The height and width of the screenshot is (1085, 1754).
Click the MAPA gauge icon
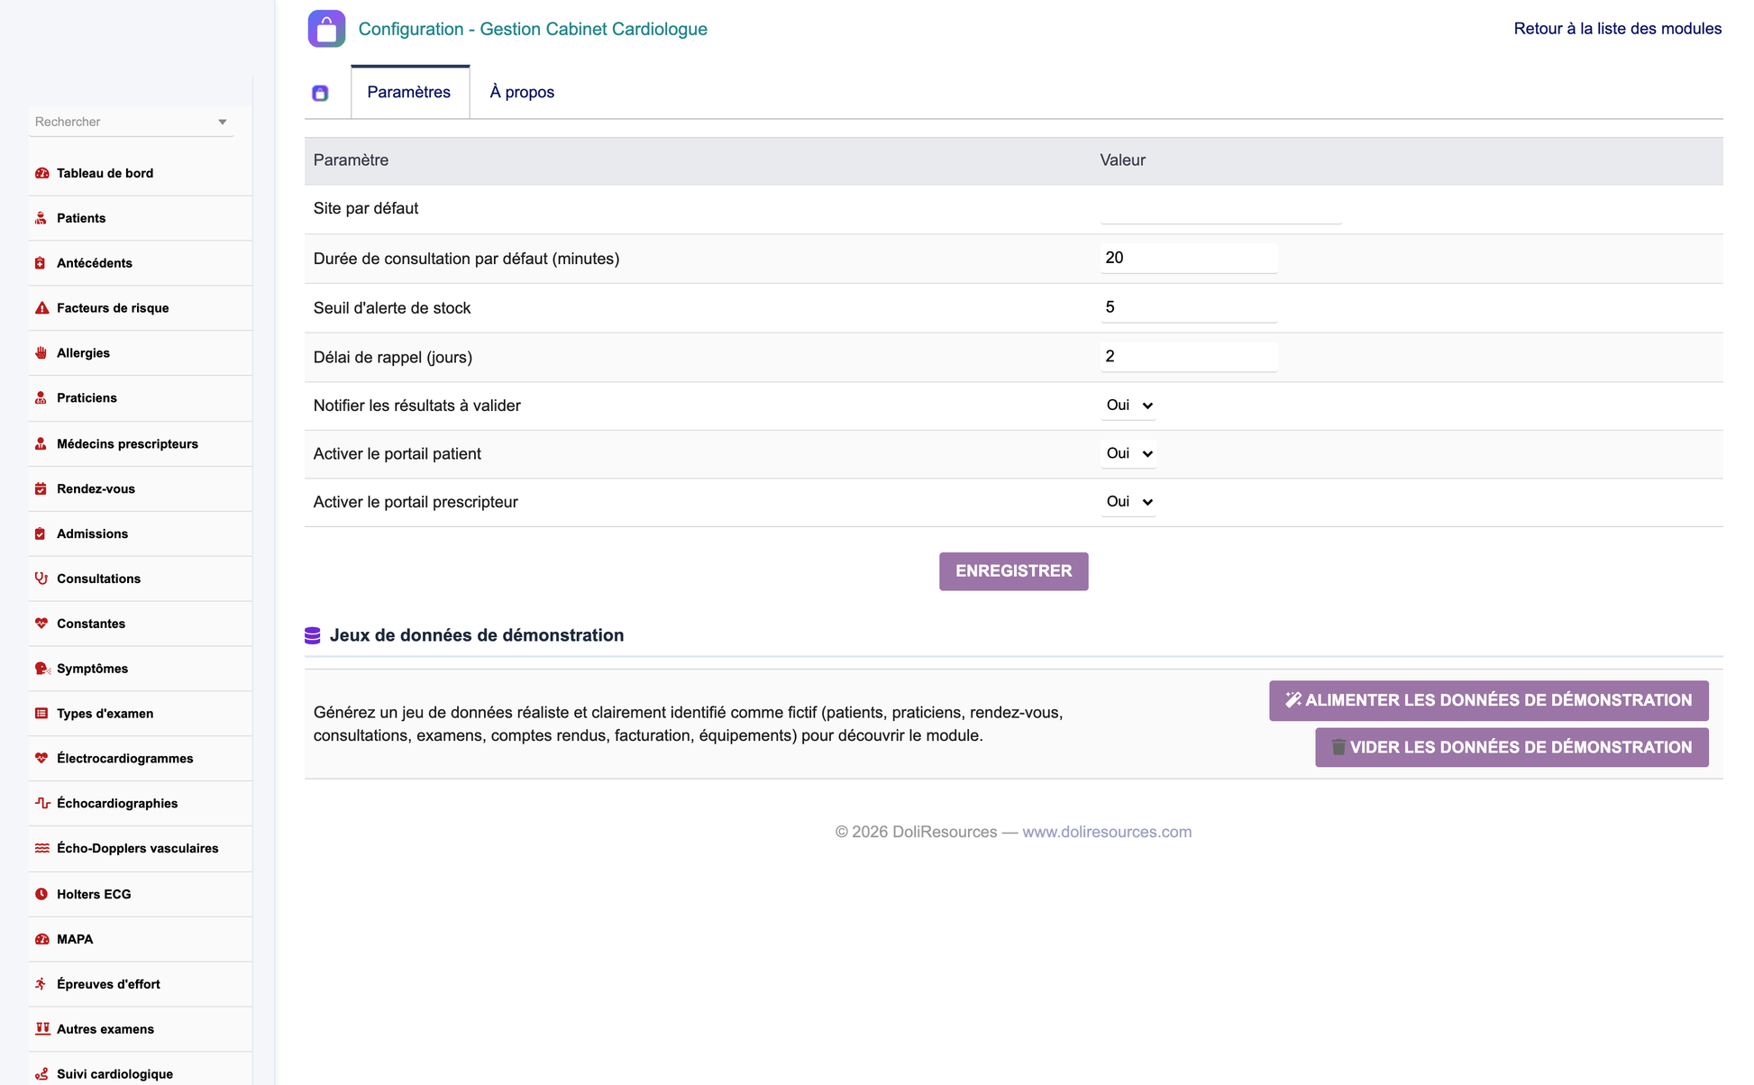click(41, 940)
